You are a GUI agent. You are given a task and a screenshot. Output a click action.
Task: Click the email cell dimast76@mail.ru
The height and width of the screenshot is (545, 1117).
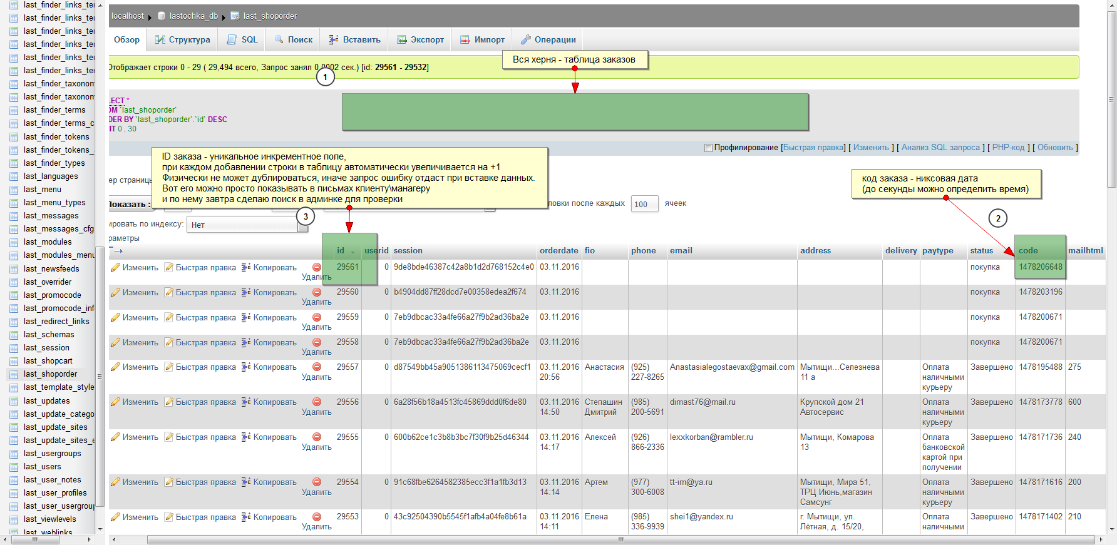(703, 402)
